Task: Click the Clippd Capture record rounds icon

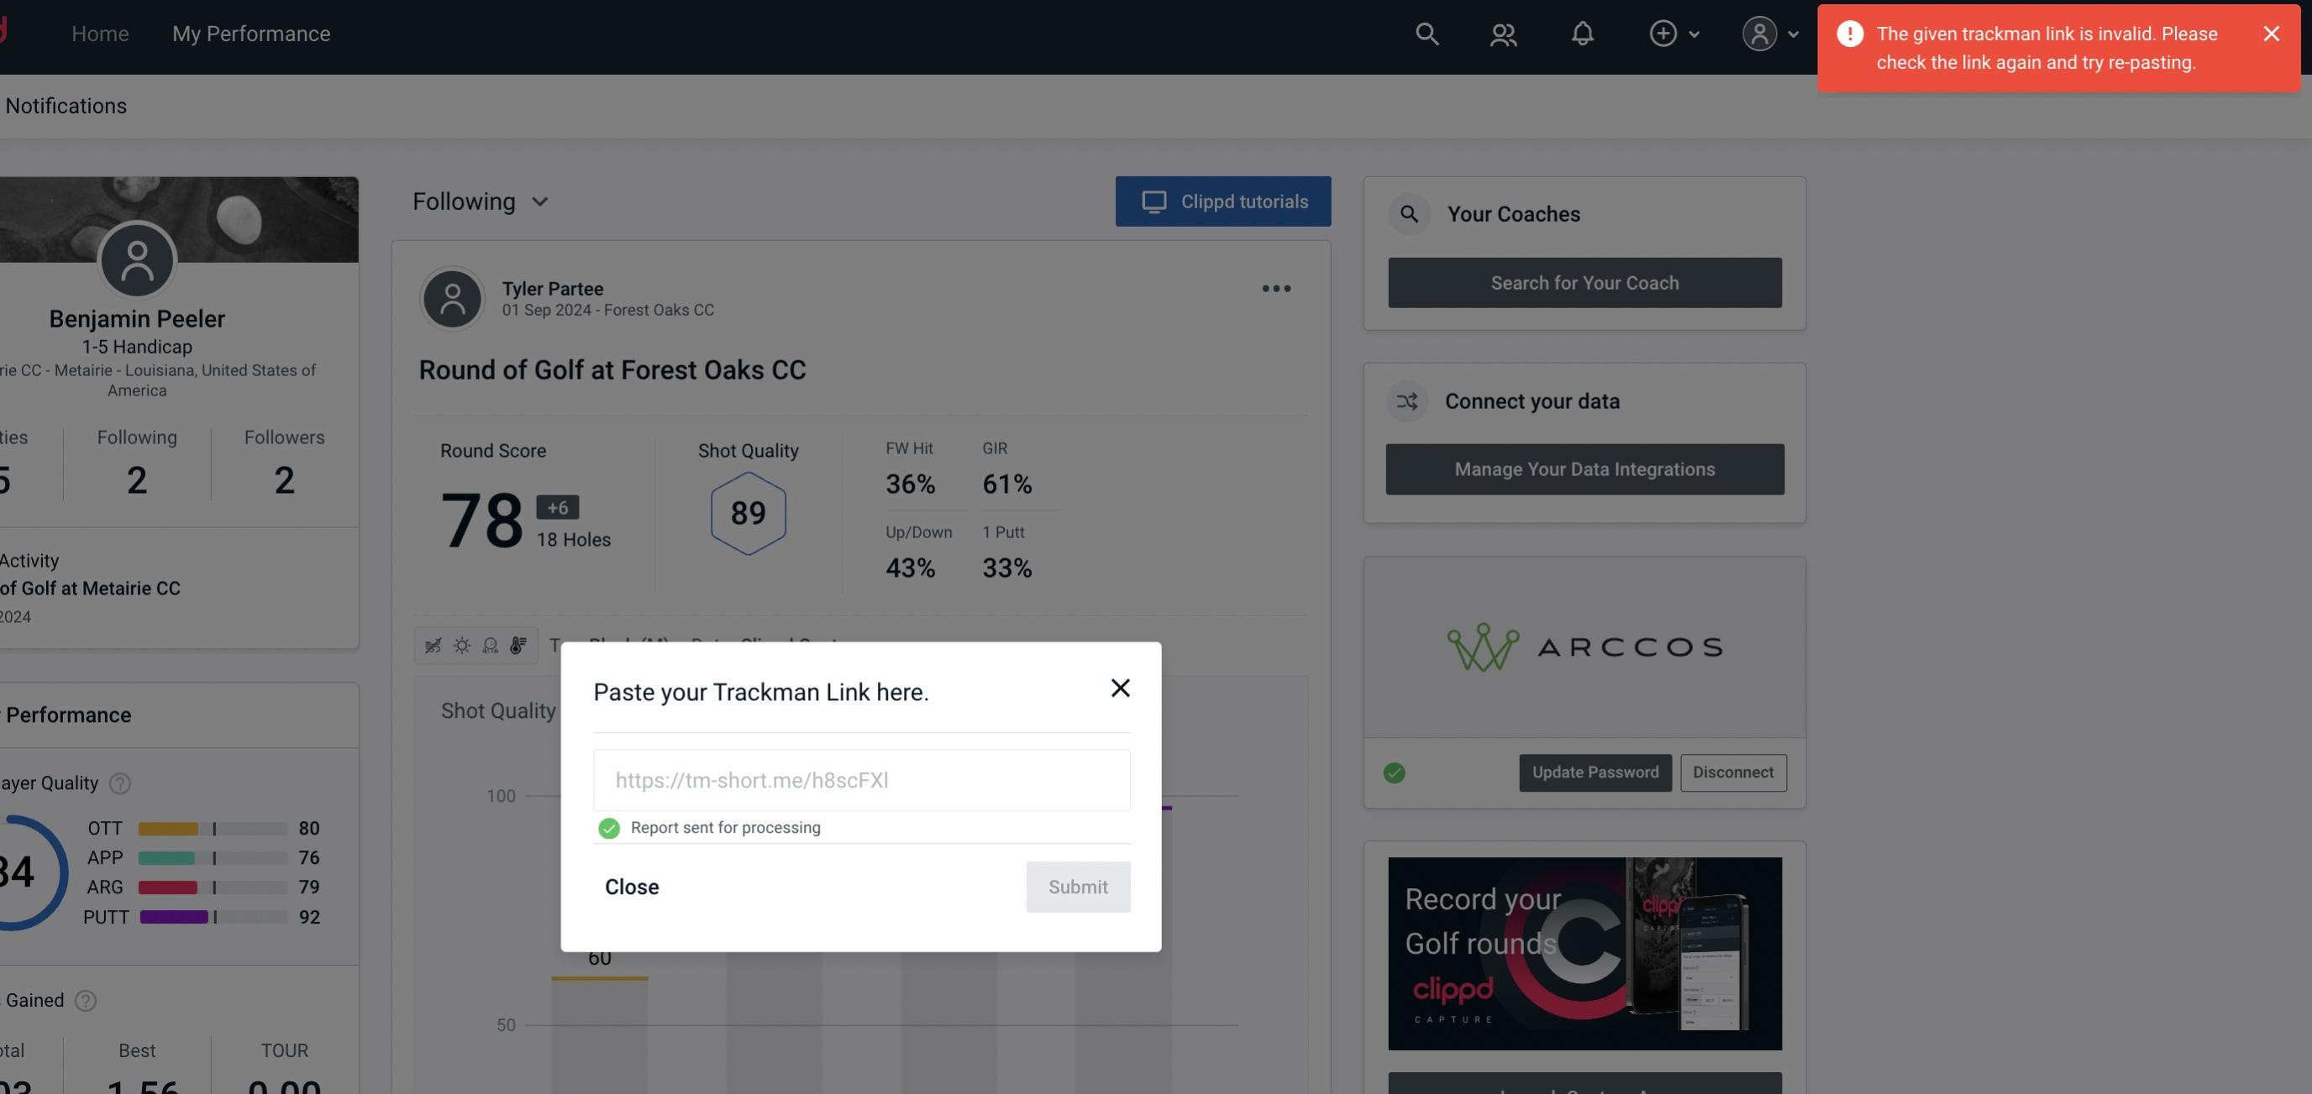Action: coord(1585,952)
